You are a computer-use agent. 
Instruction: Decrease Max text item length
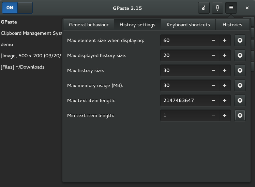(213, 100)
